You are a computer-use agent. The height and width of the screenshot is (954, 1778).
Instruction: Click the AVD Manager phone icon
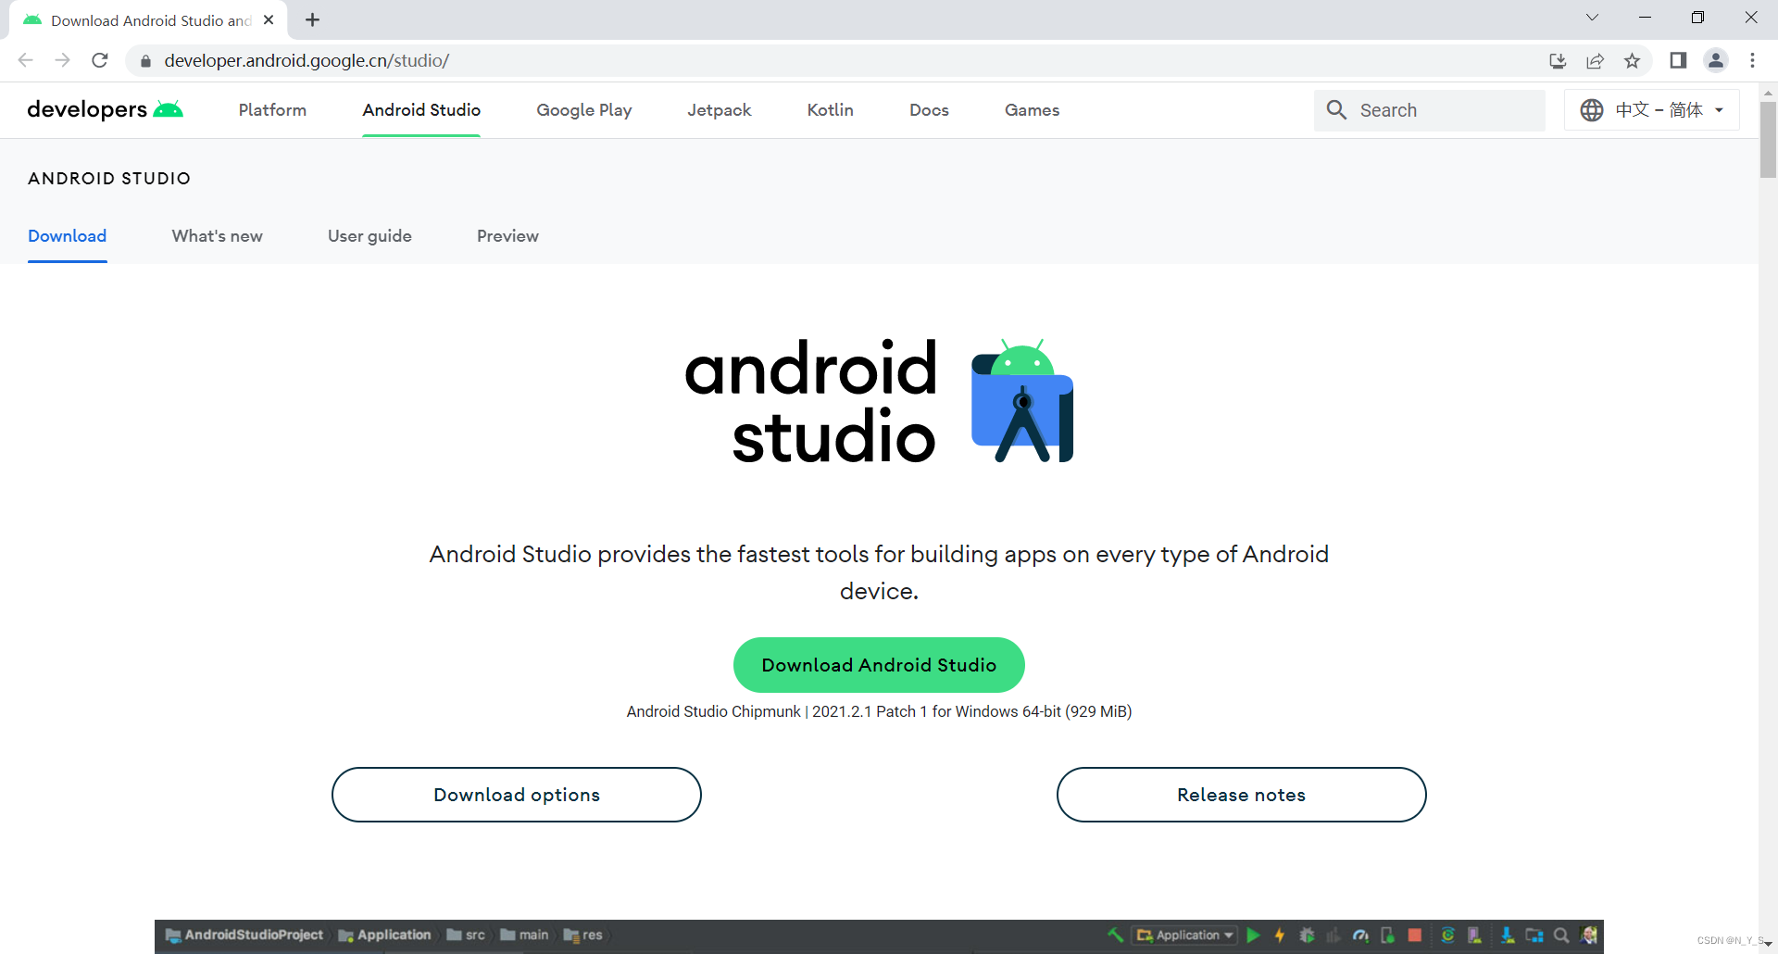click(1474, 935)
